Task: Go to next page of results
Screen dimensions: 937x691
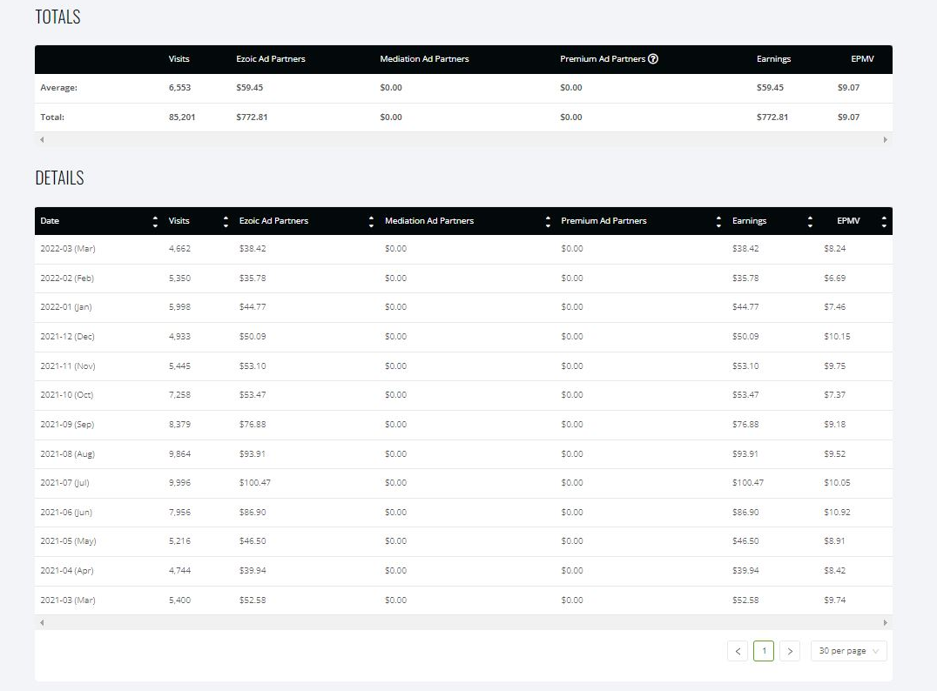Action: 790,651
